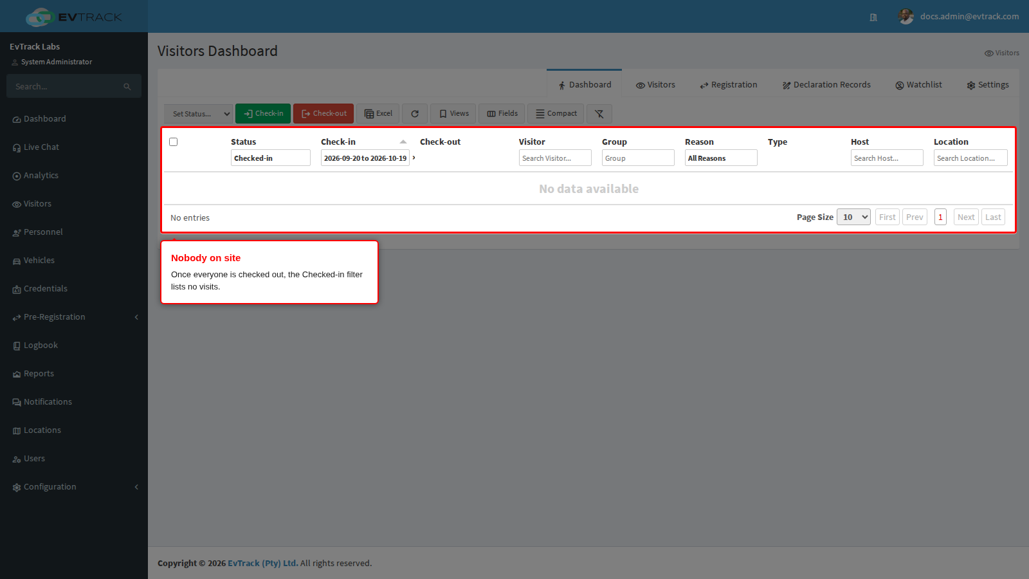
Task: Expand the Pre-Registration sidebar menu
Action: pyautogui.click(x=74, y=317)
